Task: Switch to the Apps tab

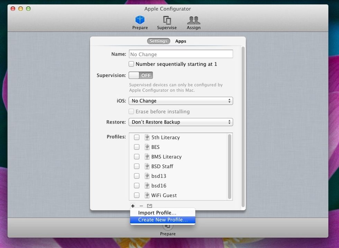Action: (181, 41)
